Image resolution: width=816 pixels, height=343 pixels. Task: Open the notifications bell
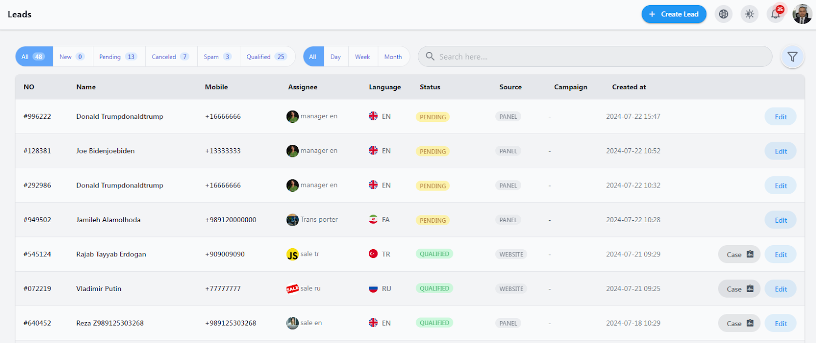776,14
